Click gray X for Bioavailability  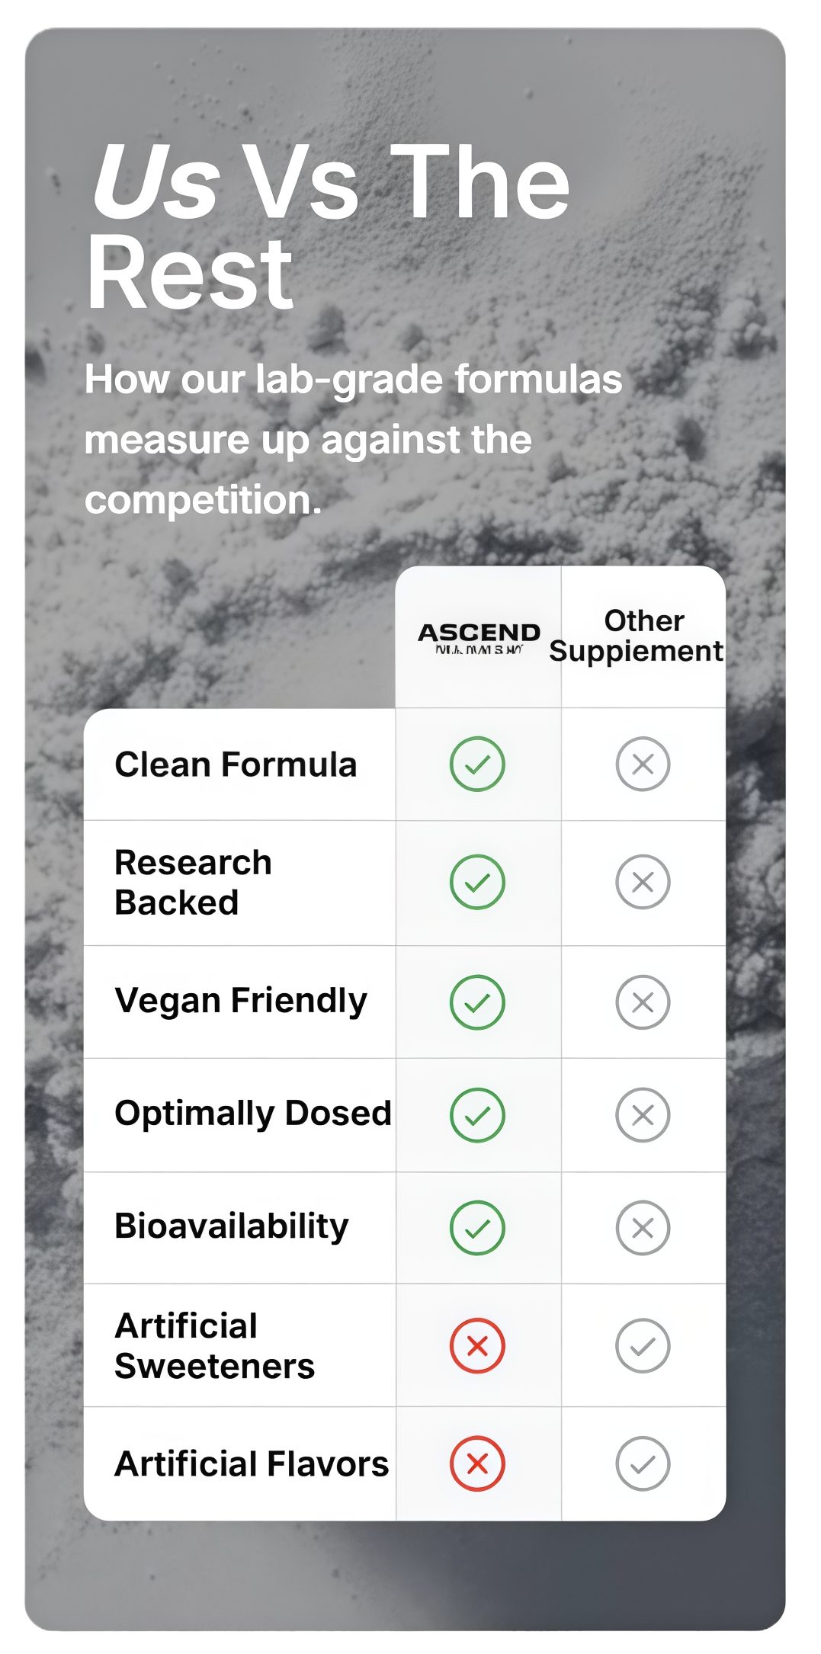tap(643, 1228)
